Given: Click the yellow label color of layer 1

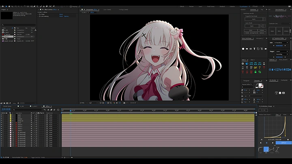Looking at the screenshot, I should coord(11,115).
